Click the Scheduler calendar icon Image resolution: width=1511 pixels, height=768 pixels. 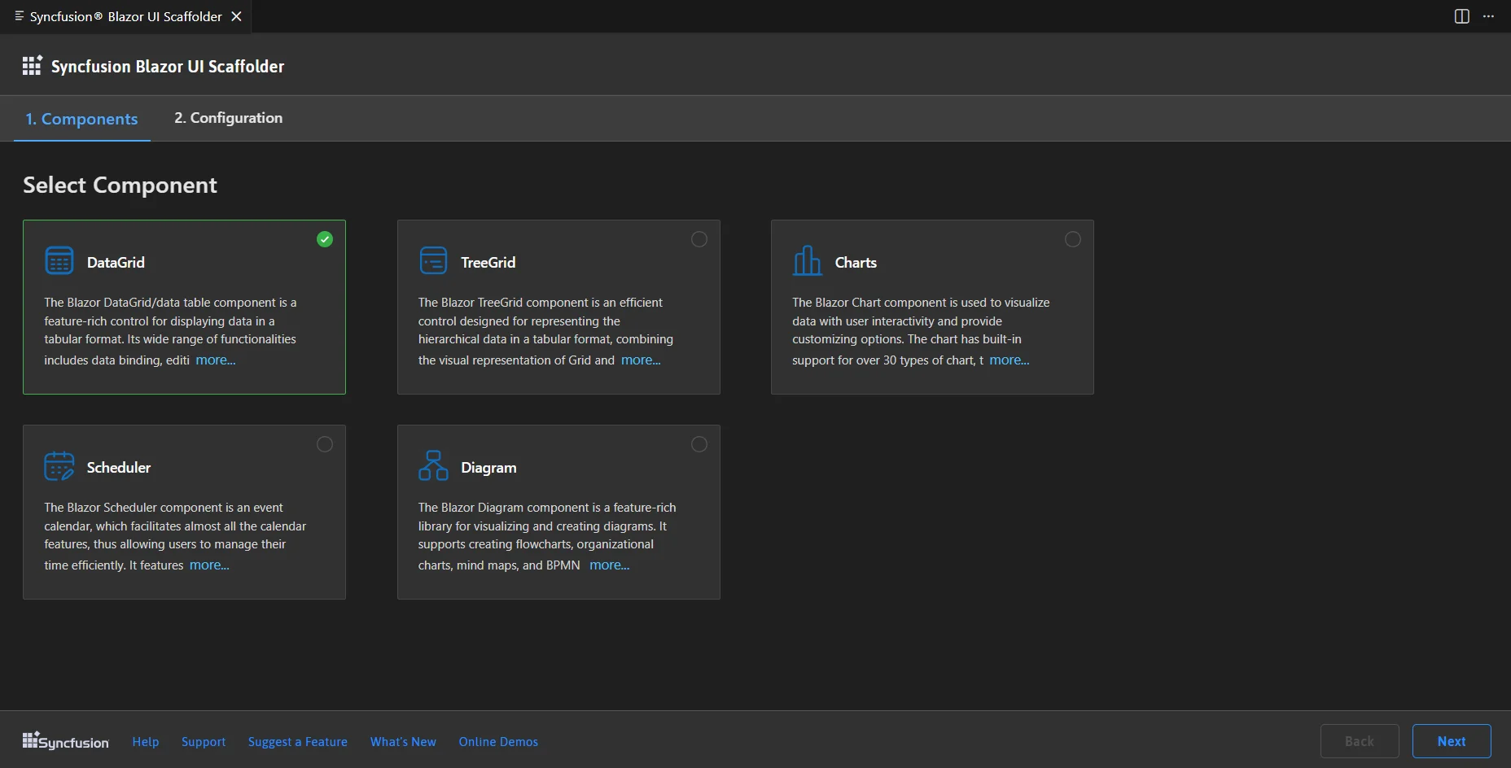click(x=59, y=466)
